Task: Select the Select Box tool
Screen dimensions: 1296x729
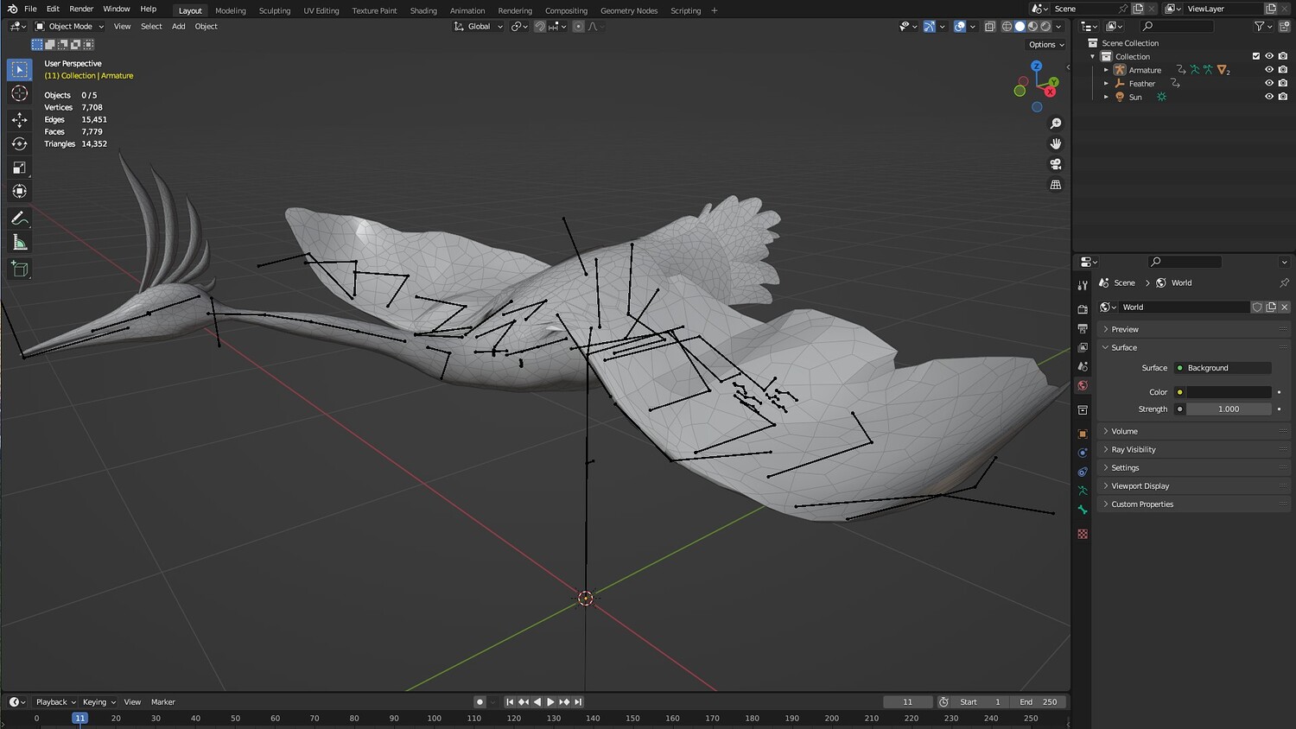Action: point(19,69)
